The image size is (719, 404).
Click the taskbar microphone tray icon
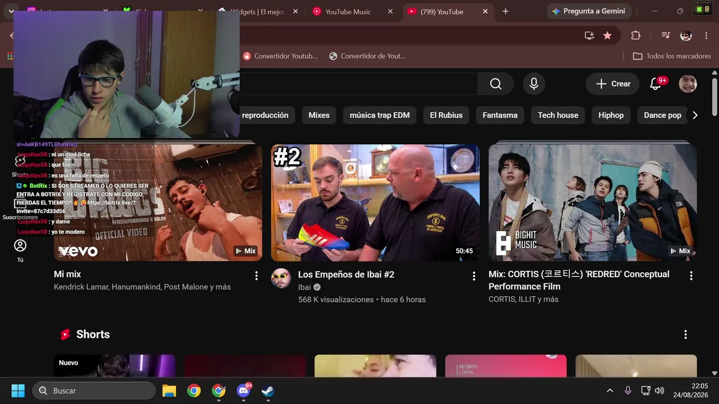(628, 391)
